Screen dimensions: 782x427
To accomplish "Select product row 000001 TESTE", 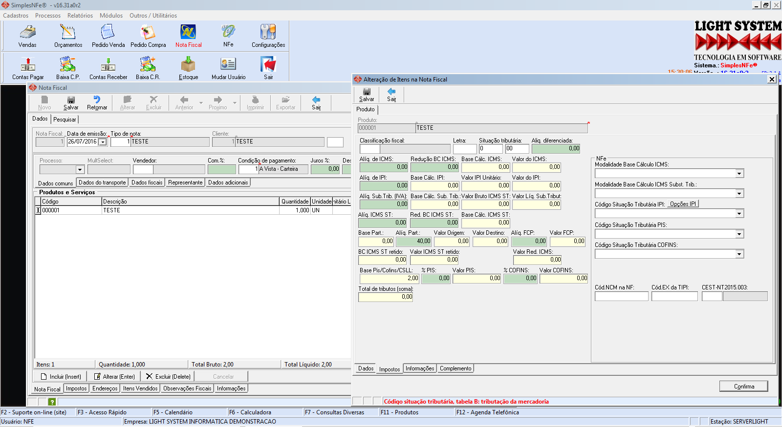I will [x=193, y=210].
